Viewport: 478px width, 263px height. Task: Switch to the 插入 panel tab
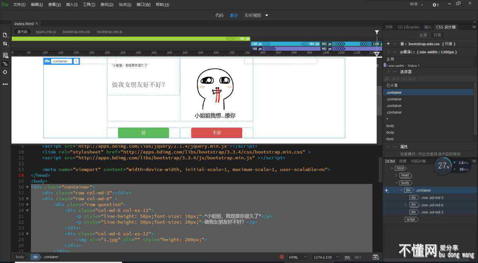(x=428, y=27)
